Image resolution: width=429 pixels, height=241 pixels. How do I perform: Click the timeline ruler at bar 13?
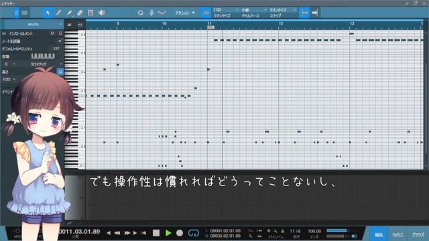point(352,24)
